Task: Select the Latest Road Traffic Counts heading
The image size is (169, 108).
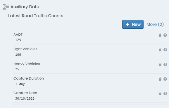Action: click(36, 16)
